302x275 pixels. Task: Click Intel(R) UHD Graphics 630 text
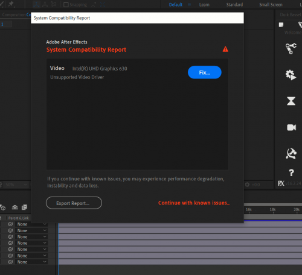tap(100, 69)
